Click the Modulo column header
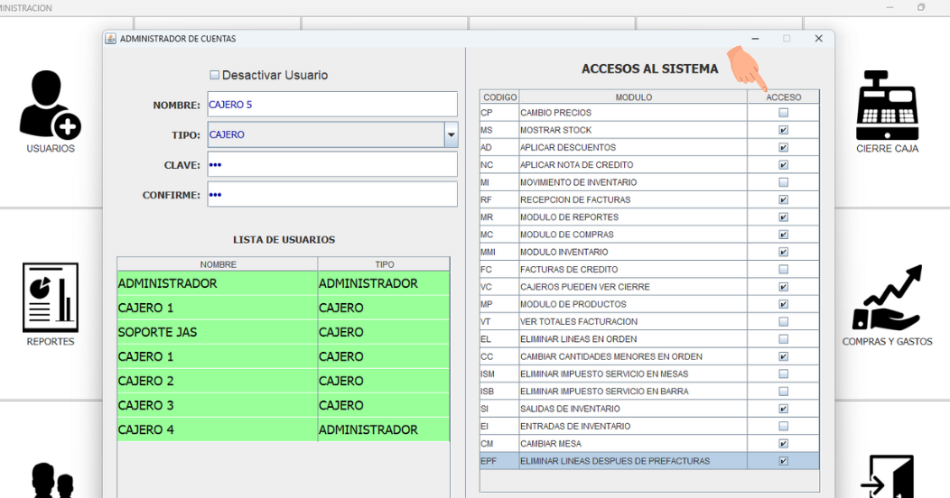The image size is (950, 498). point(633,97)
